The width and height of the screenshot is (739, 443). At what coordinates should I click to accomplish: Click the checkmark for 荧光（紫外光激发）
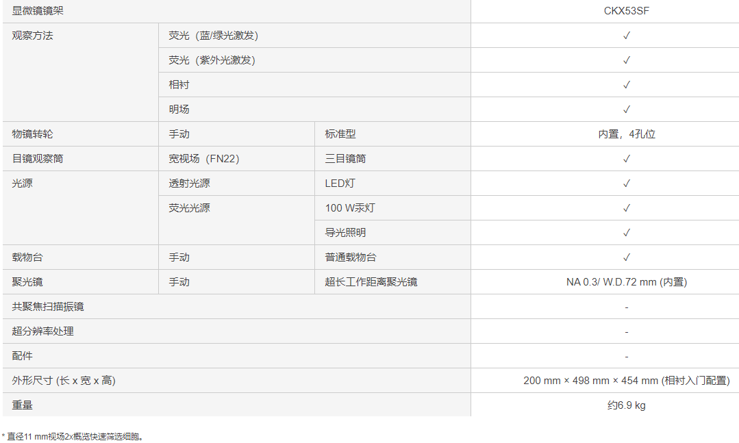click(626, 60)
